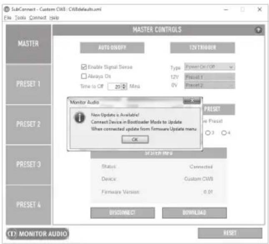Click the 'New Update is Available!' message
Image resolution: width=269 pixels, height=244 pixels.
115,115
